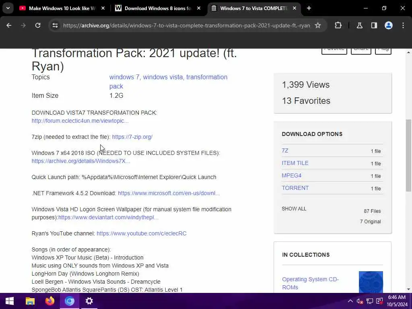Viewport: 412px width, 309px height.
Task: Close the Download Windows 8 icons tab
Action: pyautogui.click(x=199, y=8)
